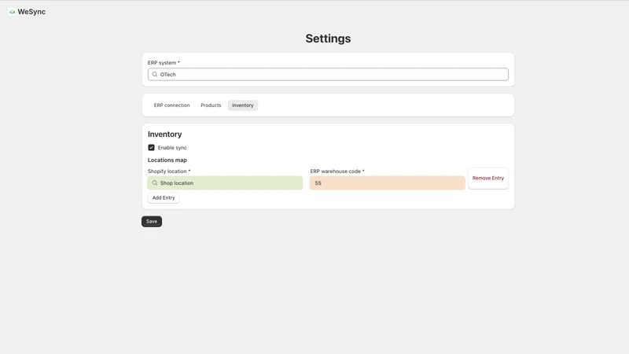Select the Inventory tab
Image resolution: width=629 pixels, height=354 pixels.
coord(243,105)
